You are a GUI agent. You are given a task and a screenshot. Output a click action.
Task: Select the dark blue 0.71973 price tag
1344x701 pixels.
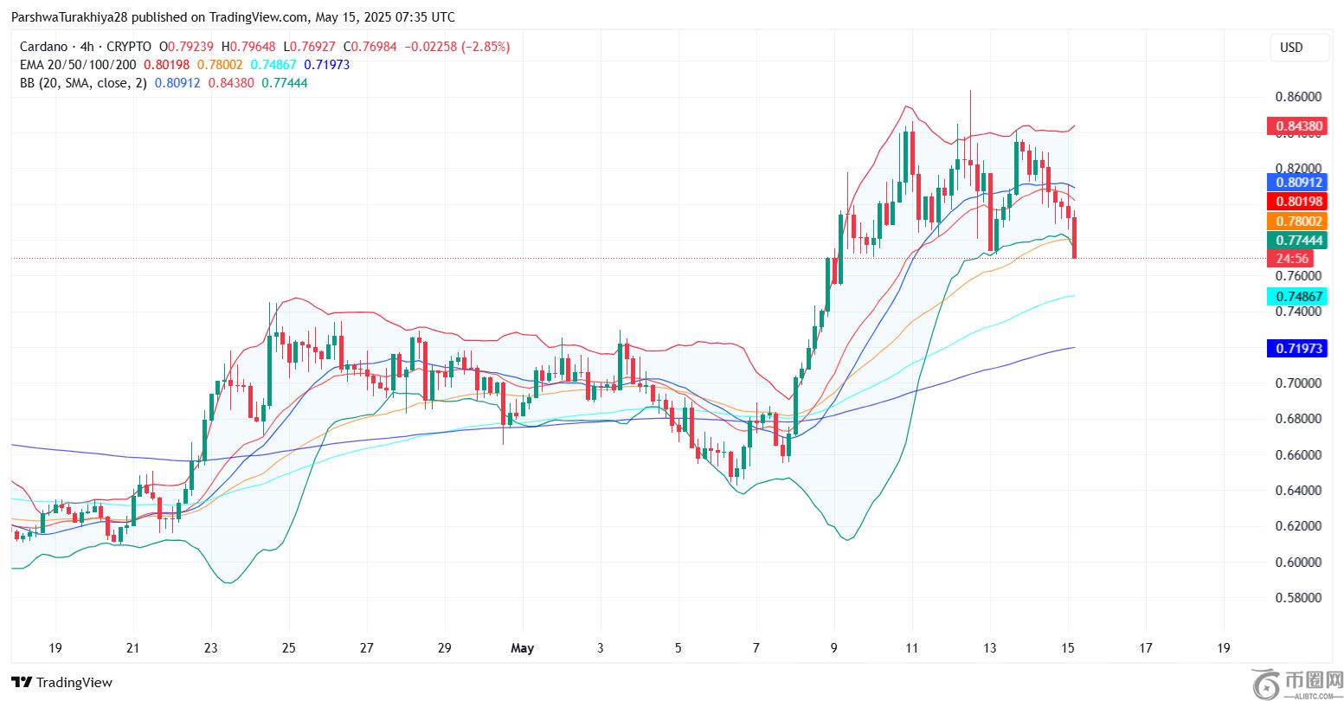[1297, 349]
